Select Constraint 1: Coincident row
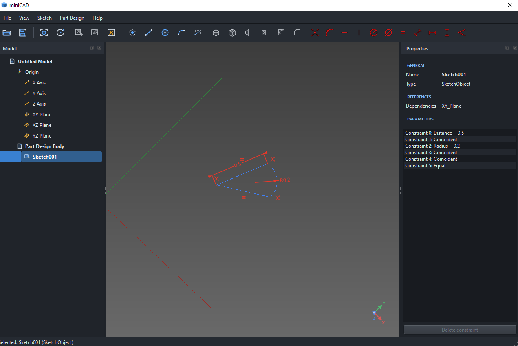The height and width of the screenshot is (346, 518). click(460, 140)
